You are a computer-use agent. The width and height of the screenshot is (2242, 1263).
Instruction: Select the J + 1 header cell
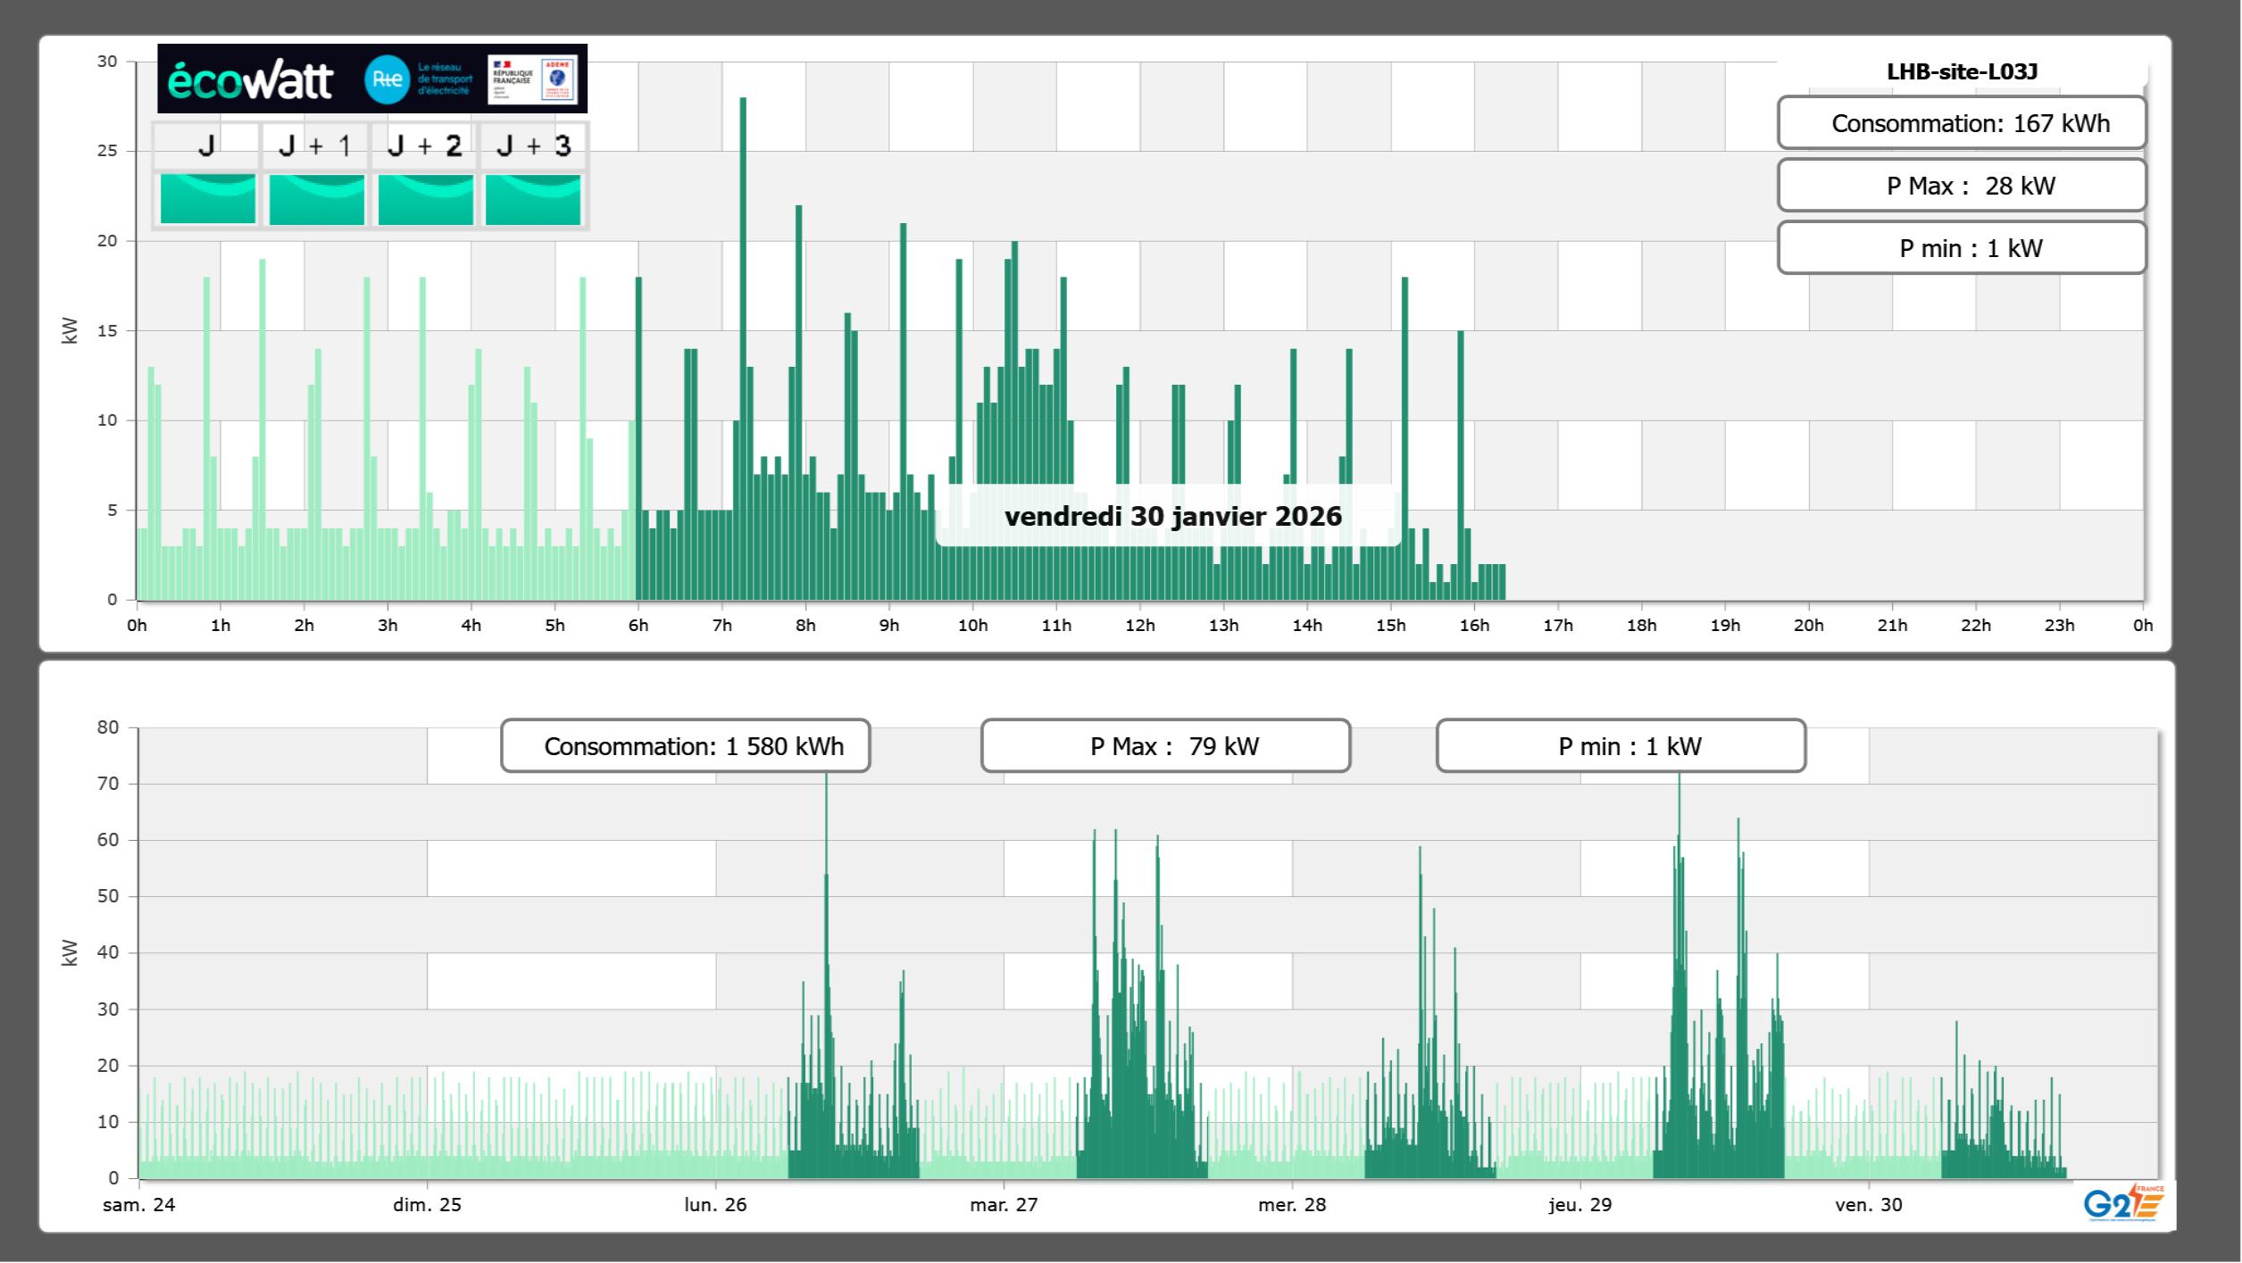click(x=315, y=145)
